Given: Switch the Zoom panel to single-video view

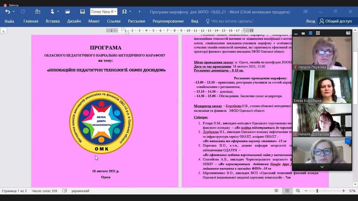Looking at the screenshot, I should (303, 33).
